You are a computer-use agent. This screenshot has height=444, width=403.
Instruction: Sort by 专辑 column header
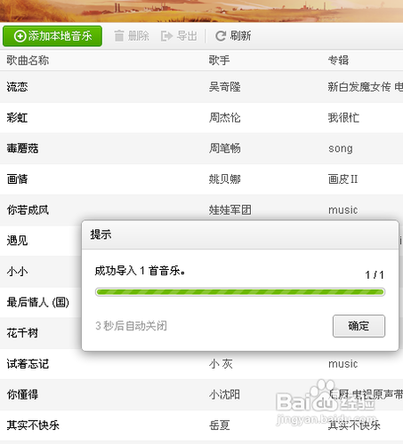338,60
